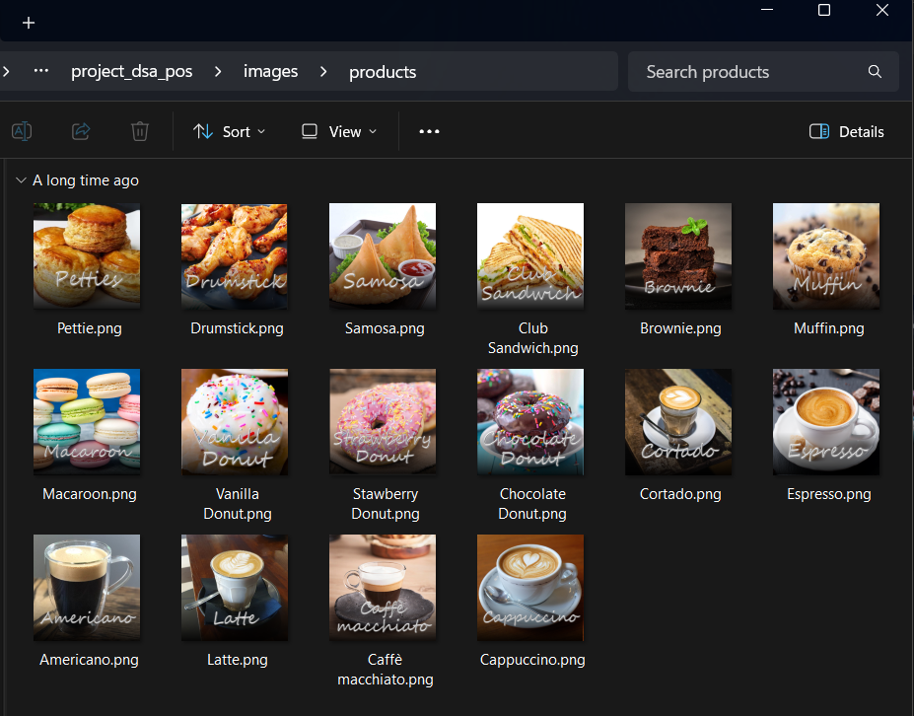Screen dimensions: 914x716
Task: Click the 'Drumstick.png' file name
Action: [237, 328]
